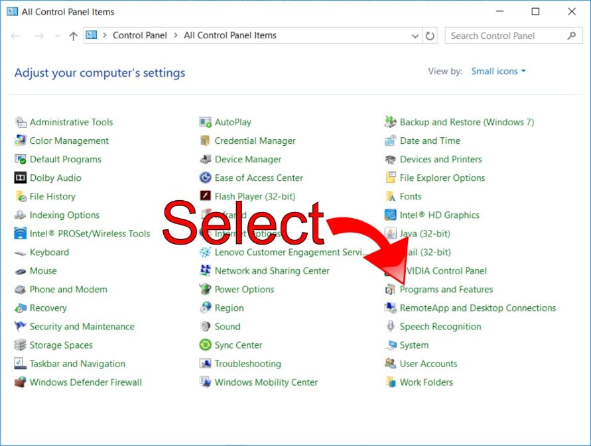The height and width of the screenshot is (446, 591).
Task: Click the All Control Panel Items breadcrumb
Action: [x=230, y=36]
